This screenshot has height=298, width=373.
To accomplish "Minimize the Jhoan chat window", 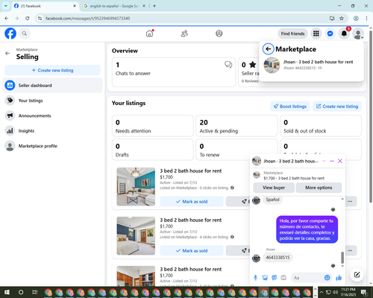I will tap(332, 161).
